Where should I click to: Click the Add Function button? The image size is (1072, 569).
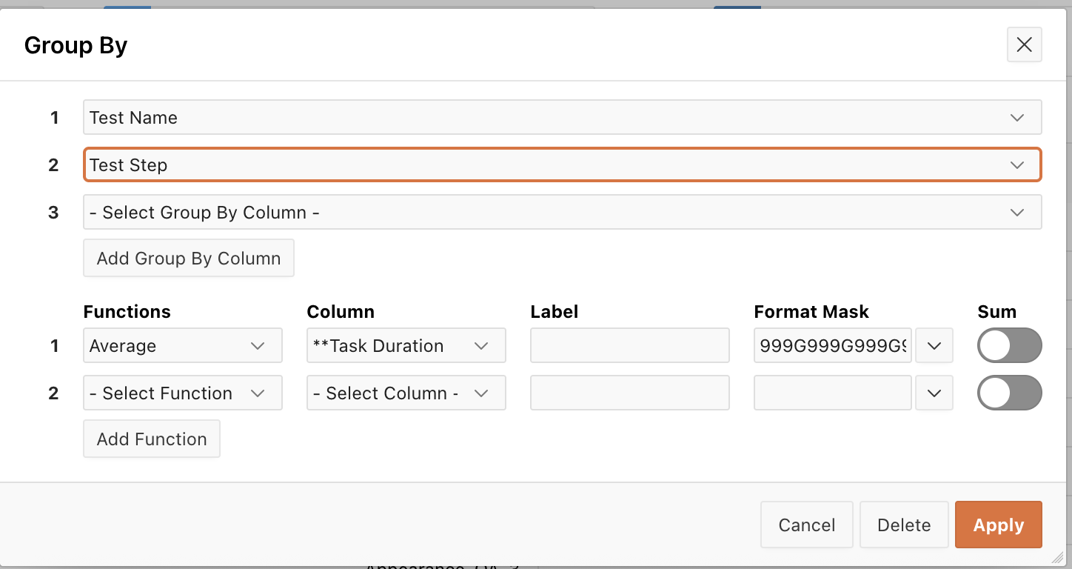(x=152, y=439)
